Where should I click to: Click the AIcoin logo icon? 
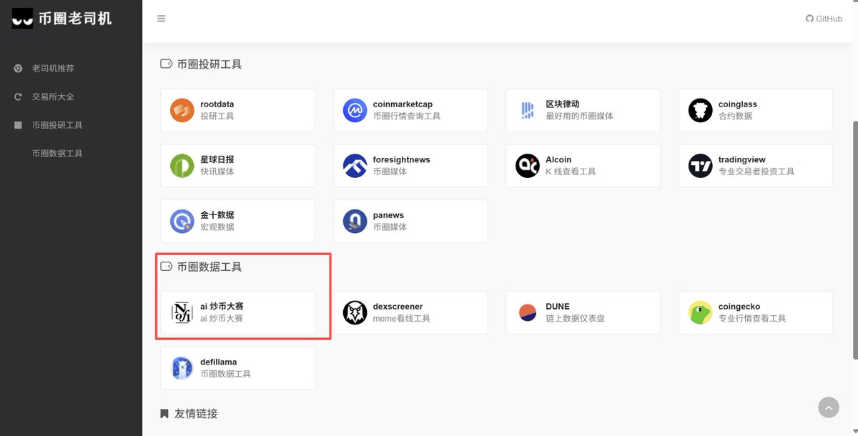[528, 166]
